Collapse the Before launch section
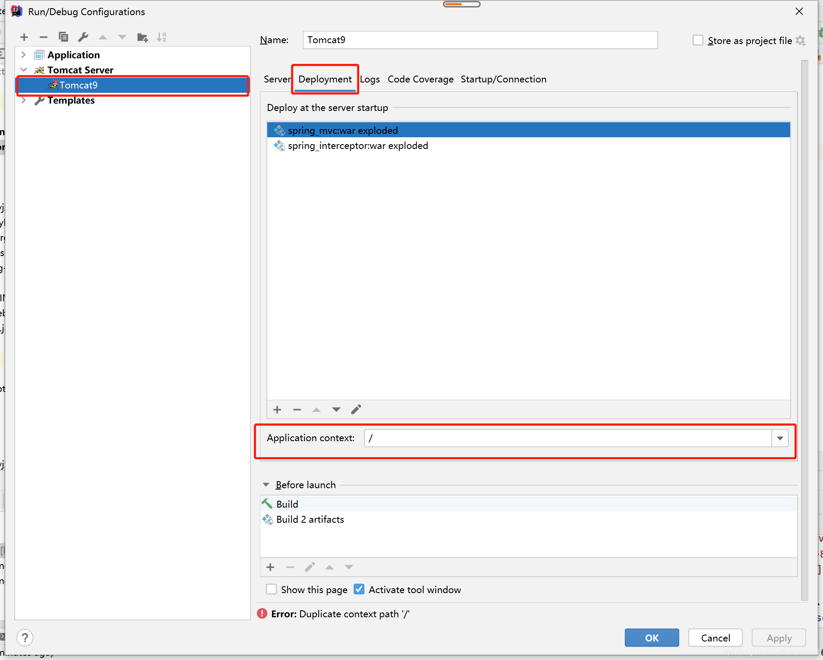823x660 pixels. tap(266, 485)
